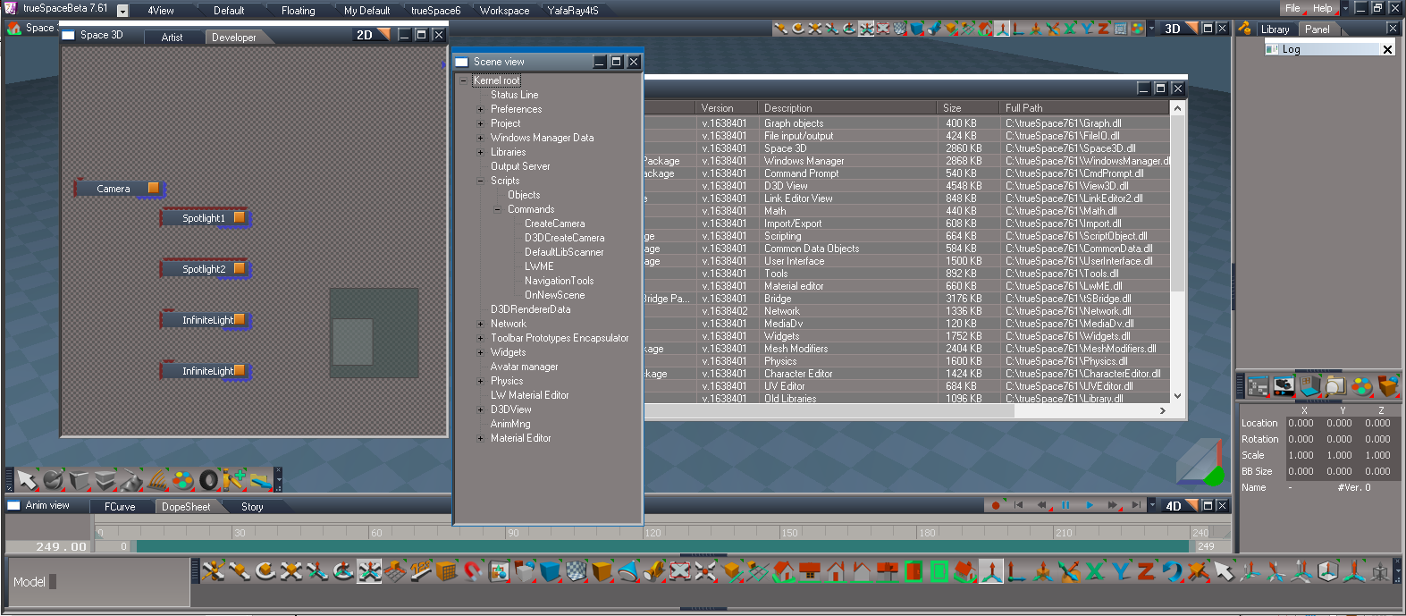
Task: Click the Spotlight1 node's orange square
Action: 240,217
